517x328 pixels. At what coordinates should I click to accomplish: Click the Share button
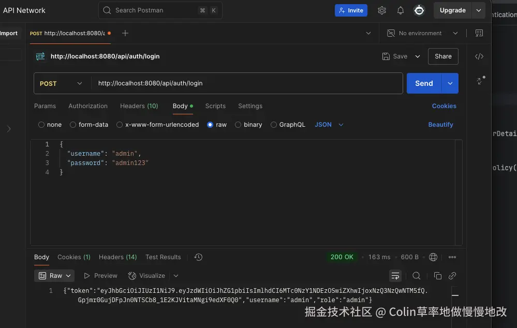pyautogui.click(x=443, y=56)
